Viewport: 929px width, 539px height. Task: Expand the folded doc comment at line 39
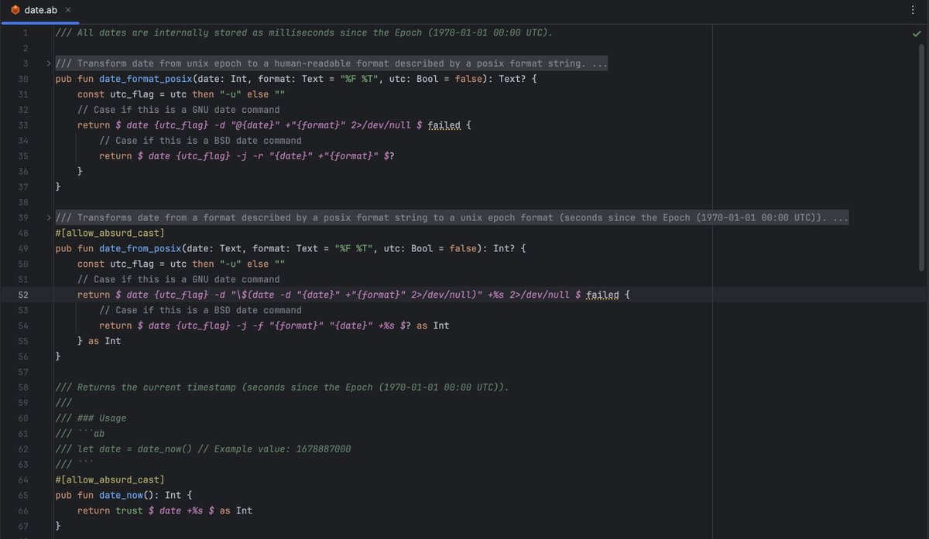49,218
